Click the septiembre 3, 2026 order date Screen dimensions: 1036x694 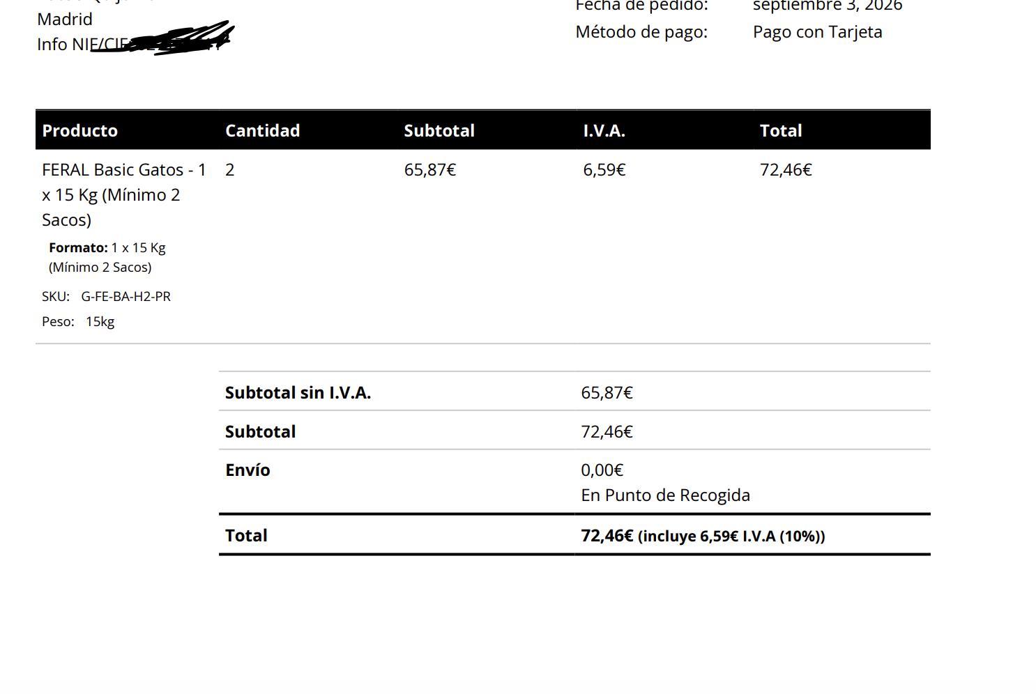[828, 6]
